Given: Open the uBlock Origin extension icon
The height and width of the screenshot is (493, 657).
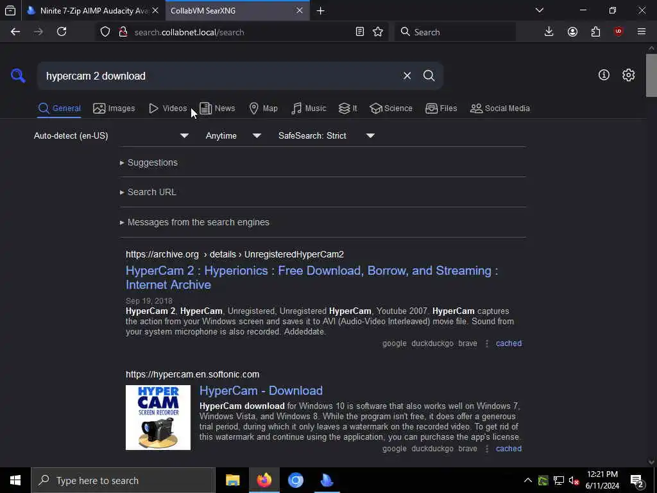Looking at the screenshot, I should pyautogui.click(x=619, y=32).
